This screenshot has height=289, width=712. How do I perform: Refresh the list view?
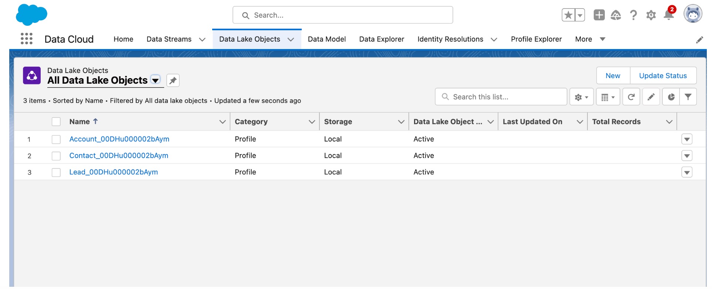click(x=631, y=97)
